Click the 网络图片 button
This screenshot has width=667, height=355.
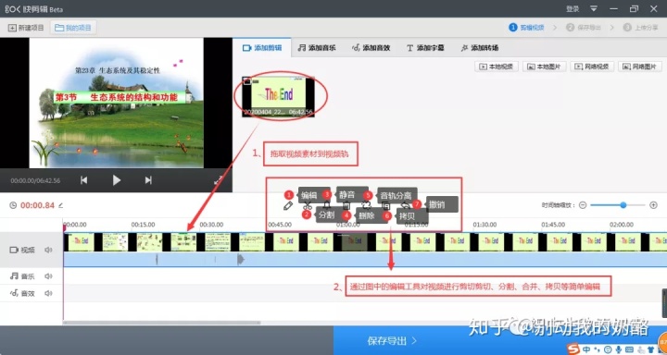tap(640, 67)
